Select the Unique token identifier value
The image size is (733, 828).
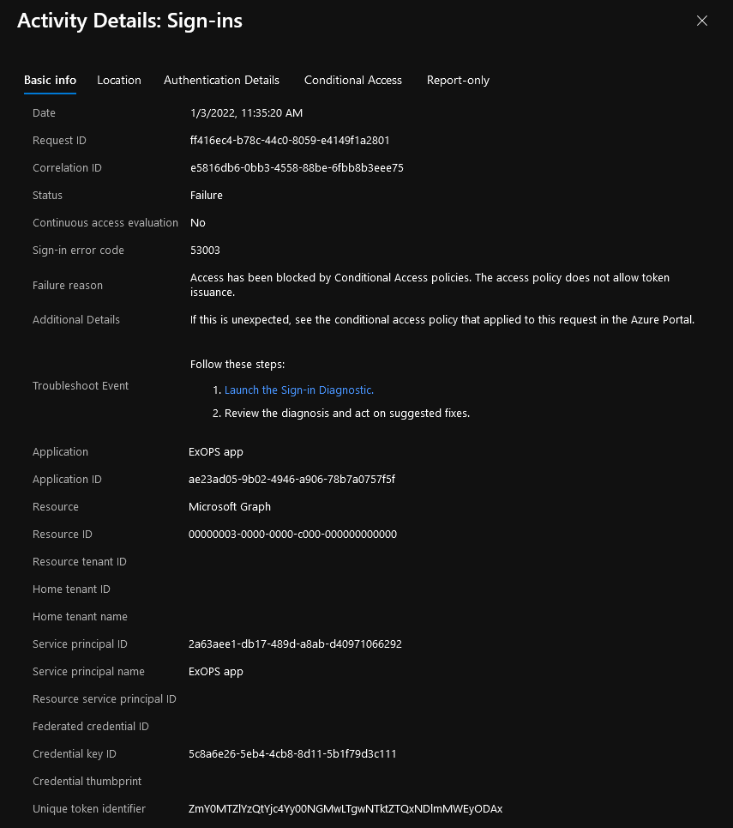coord(346,808)
